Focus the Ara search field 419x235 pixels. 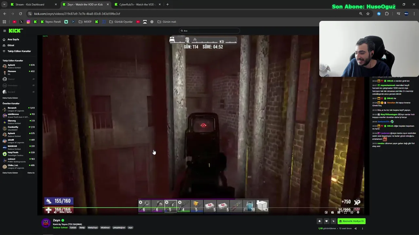pos(209,31)
